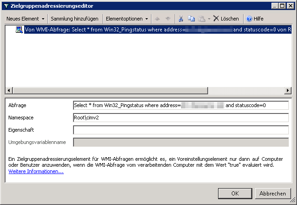This screenshot has height=205, width=297.
Task: Open the Neues Element dropdown menu
Action: [25, 19]
